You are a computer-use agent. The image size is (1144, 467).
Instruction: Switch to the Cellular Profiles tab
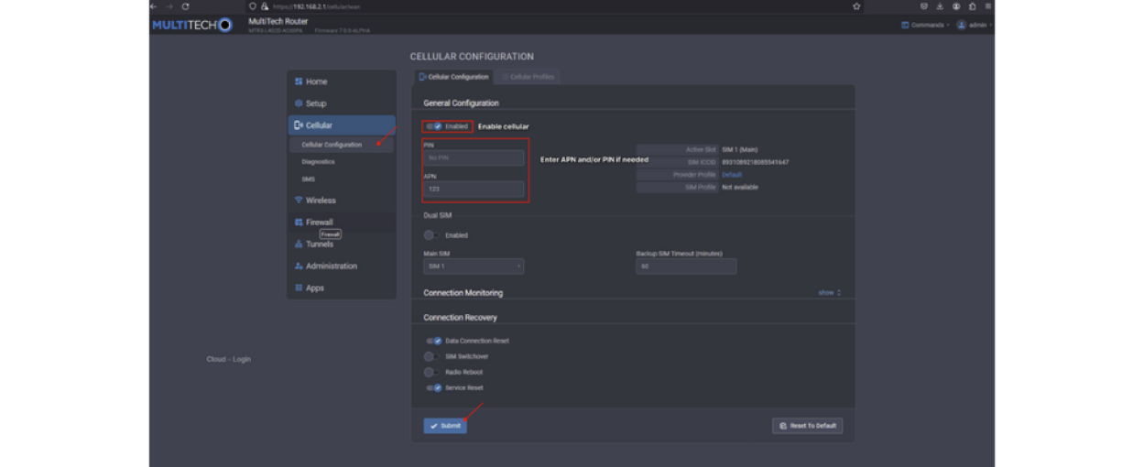point(528,77)
